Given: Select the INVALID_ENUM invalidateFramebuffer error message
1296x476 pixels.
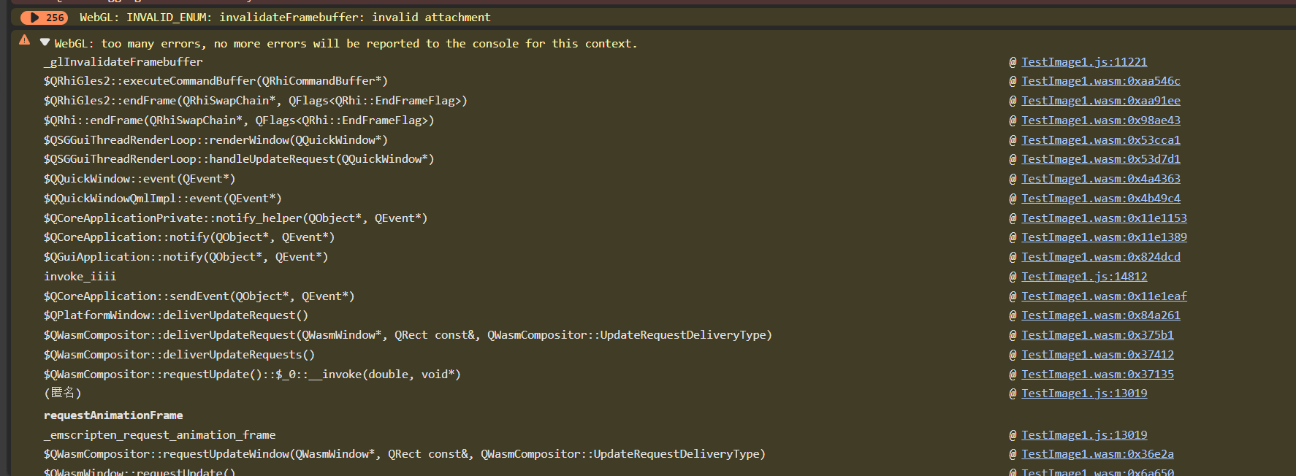Looking at the screenshot, I should click(285, 18).
